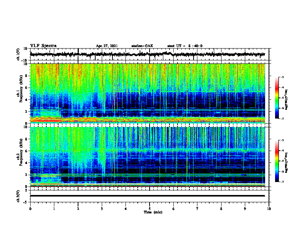Viewport: 303px width, 234px height.
Task: Click the "1" minute tick label
Action: tap(54, 209)
